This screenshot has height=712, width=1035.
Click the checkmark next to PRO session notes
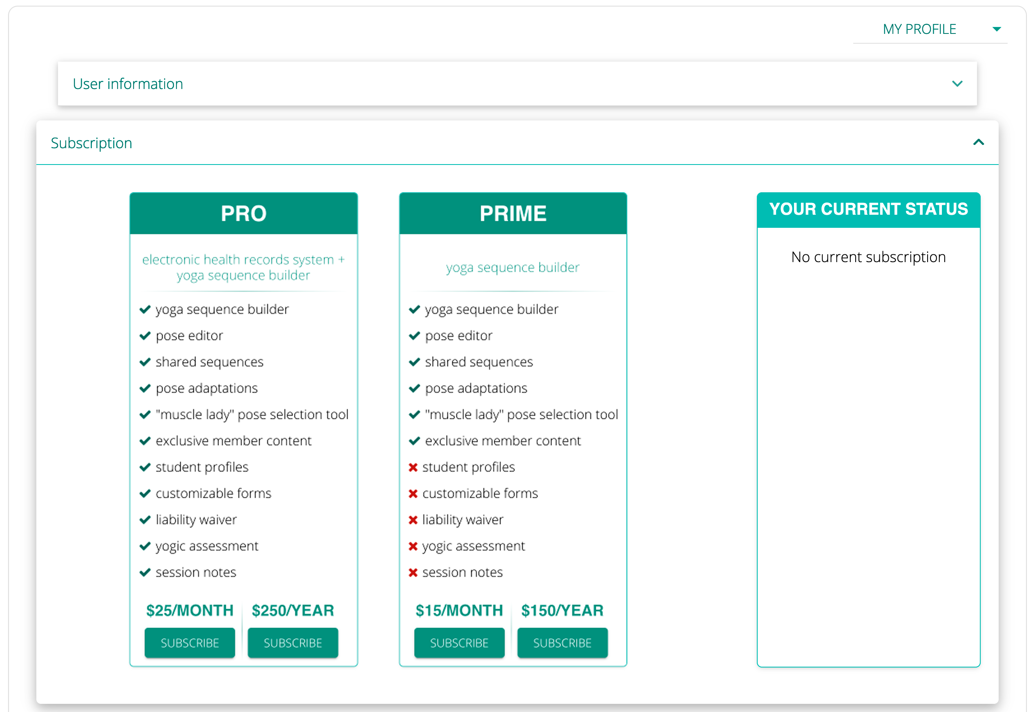145,572
